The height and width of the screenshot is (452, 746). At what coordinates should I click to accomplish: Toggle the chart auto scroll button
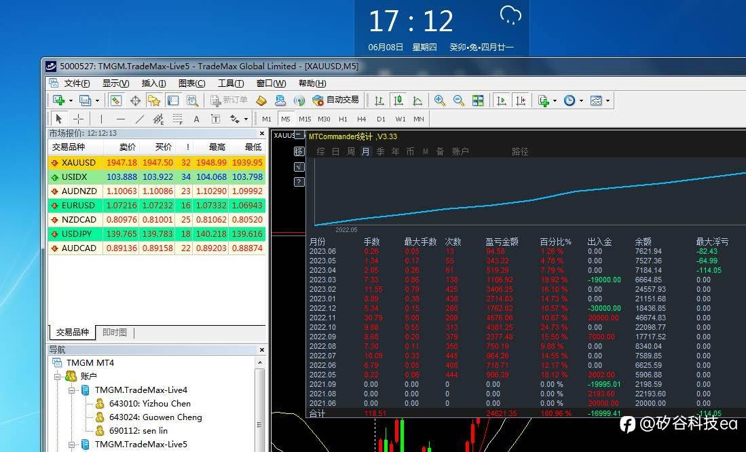(502, 100)
